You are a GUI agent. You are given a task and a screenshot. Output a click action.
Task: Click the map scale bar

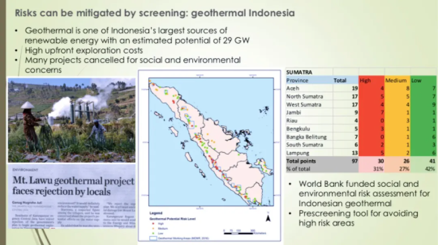238,234
